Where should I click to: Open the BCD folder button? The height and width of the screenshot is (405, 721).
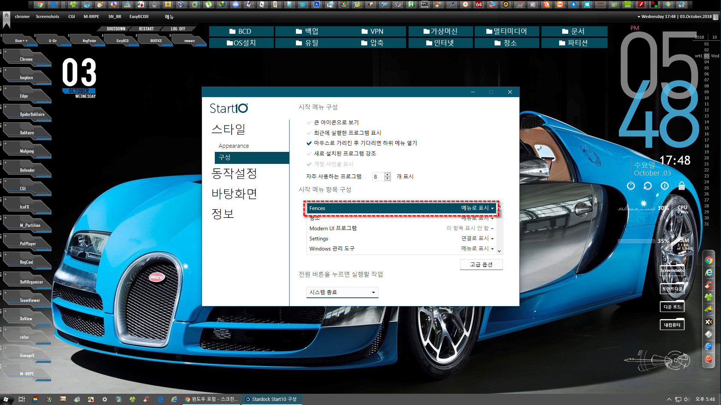coord(241,31)
